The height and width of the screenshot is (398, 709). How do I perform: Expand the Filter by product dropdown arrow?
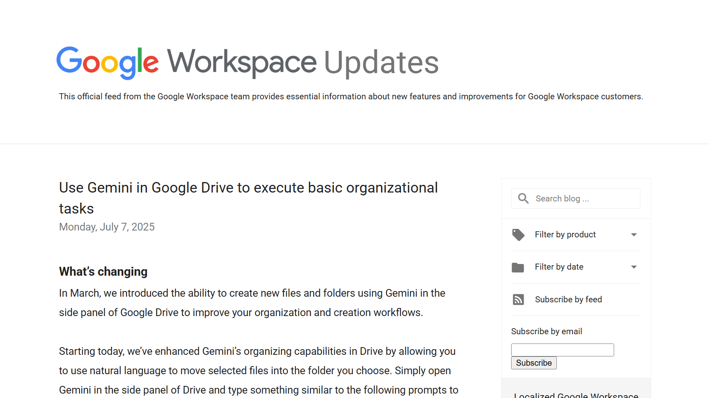click(634, 235)
